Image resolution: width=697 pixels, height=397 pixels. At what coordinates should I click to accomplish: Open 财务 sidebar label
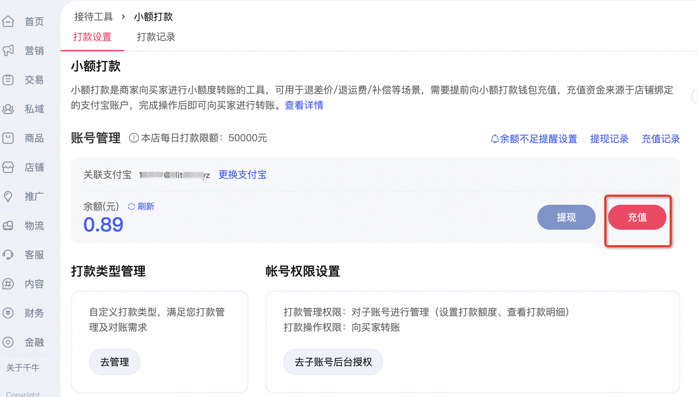(34, 313)
